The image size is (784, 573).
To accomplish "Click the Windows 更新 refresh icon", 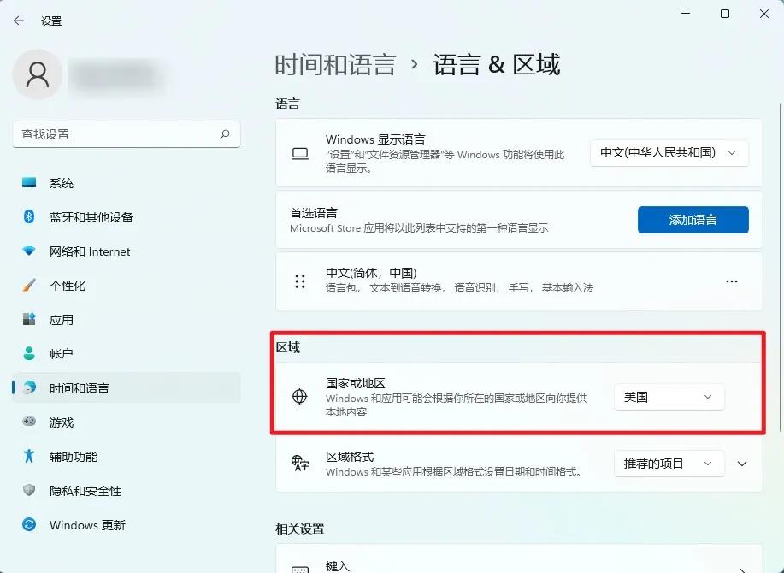I will [x=29, y=525].
